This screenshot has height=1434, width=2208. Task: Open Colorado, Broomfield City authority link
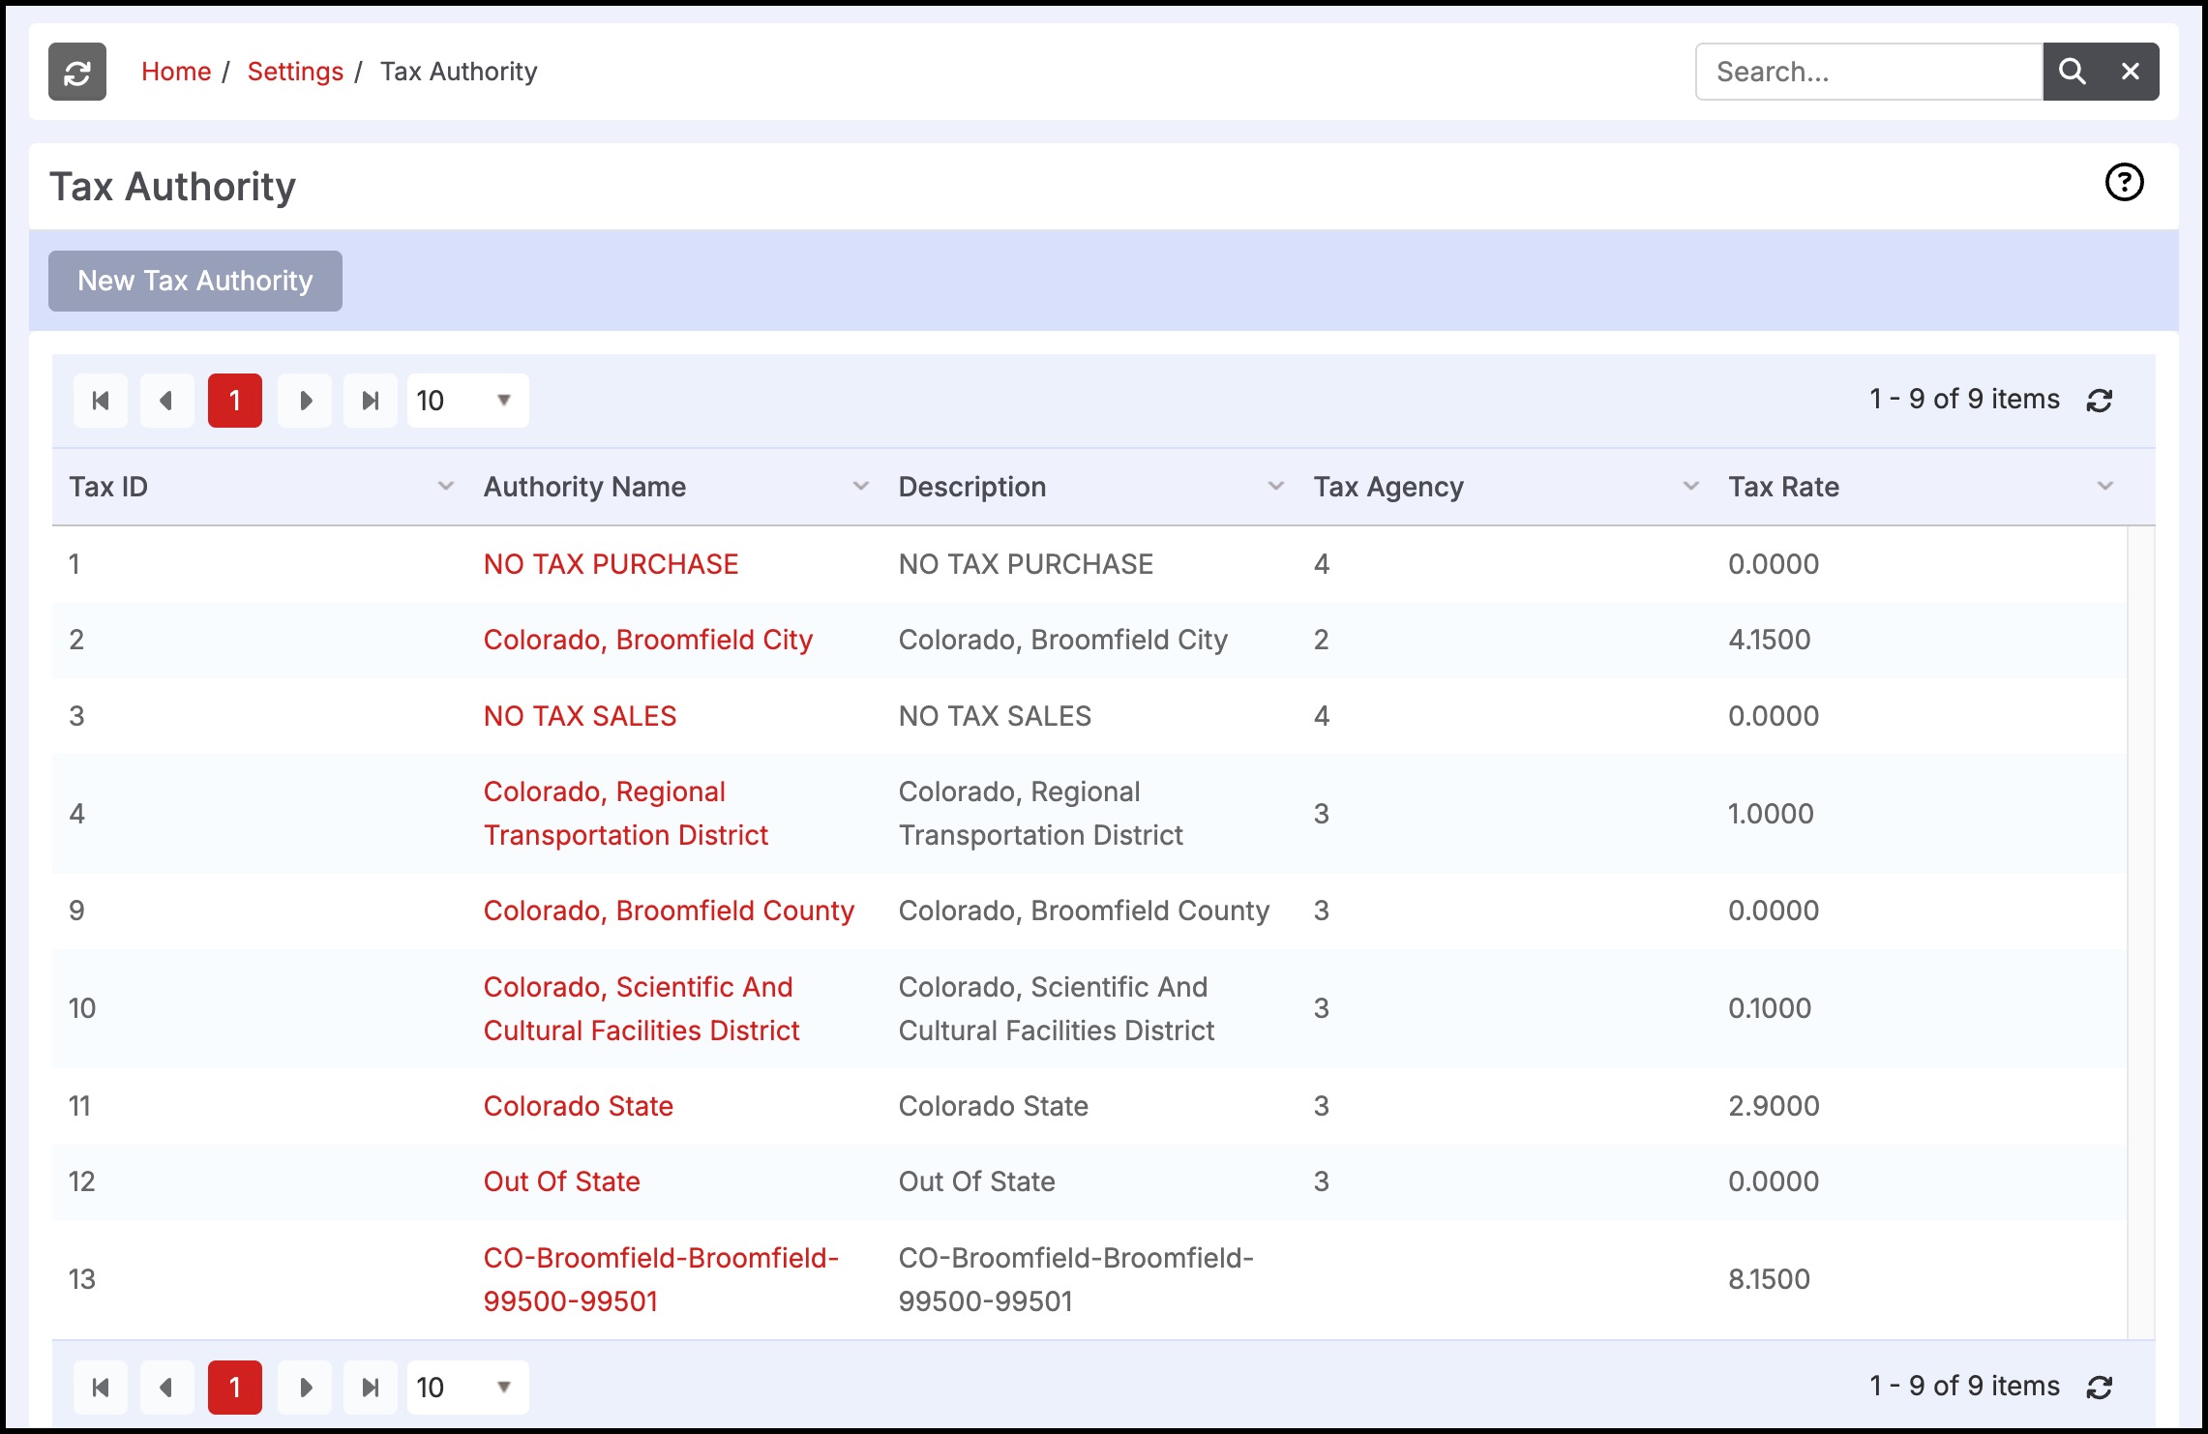[x=647, y=640]
